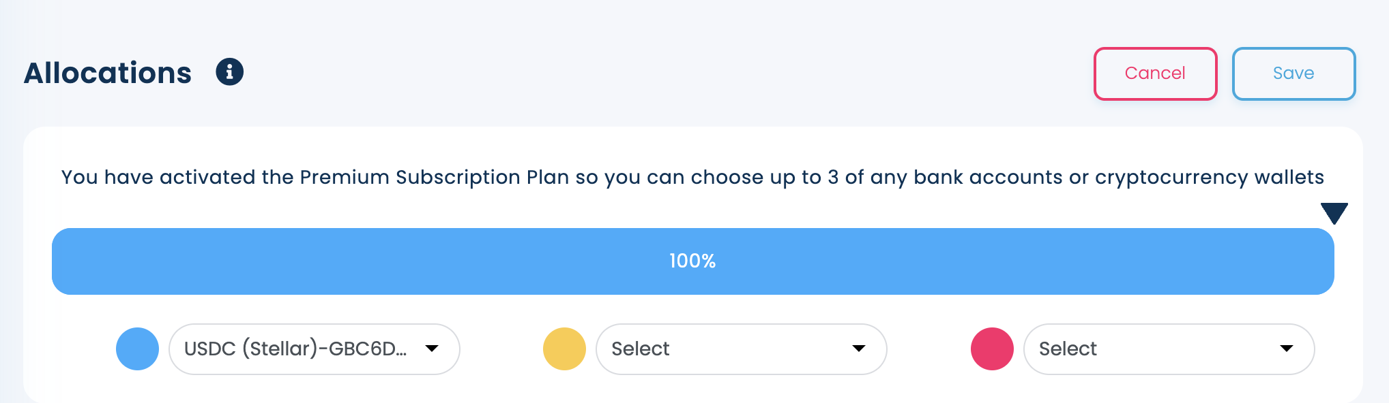Viewport: 1389px width, 403px height.
Task: Click the caret arrow next to yellow circle's Select
Action: coord(859,349)
